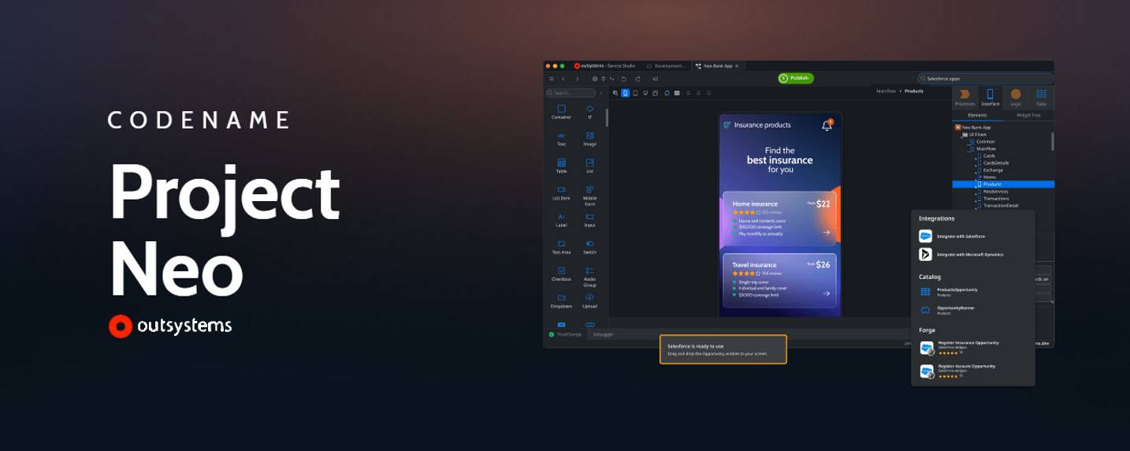
Task: Select Neo Bank App root in the tree
Action: click(973, 127)
